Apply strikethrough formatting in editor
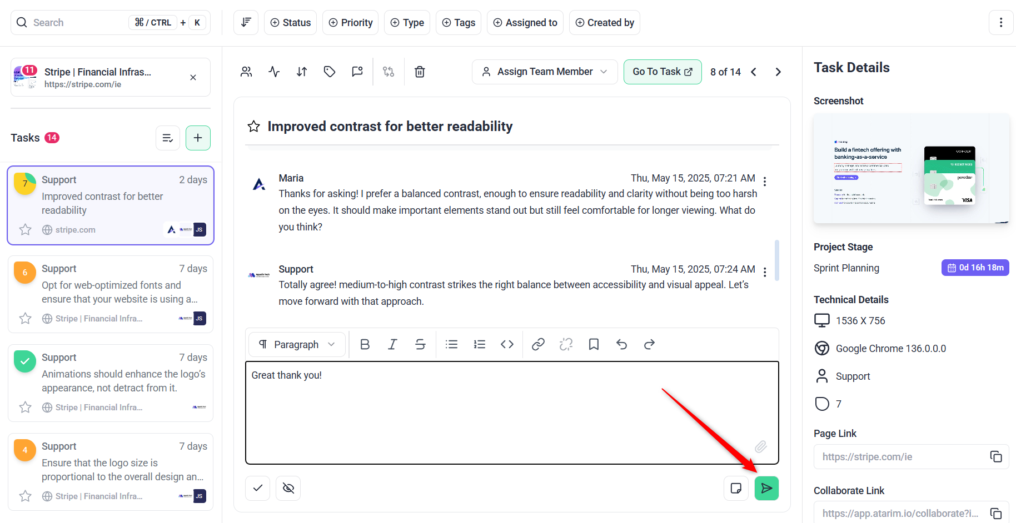Screen dimensions: 1016x523 pyautogui.click(x=420, y=345)
